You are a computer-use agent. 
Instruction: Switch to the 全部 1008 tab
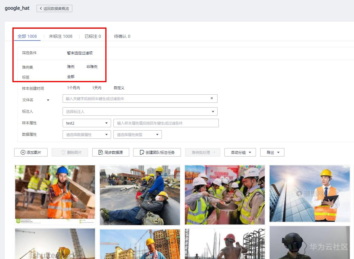pyautogui.click(x=27, y=36)
